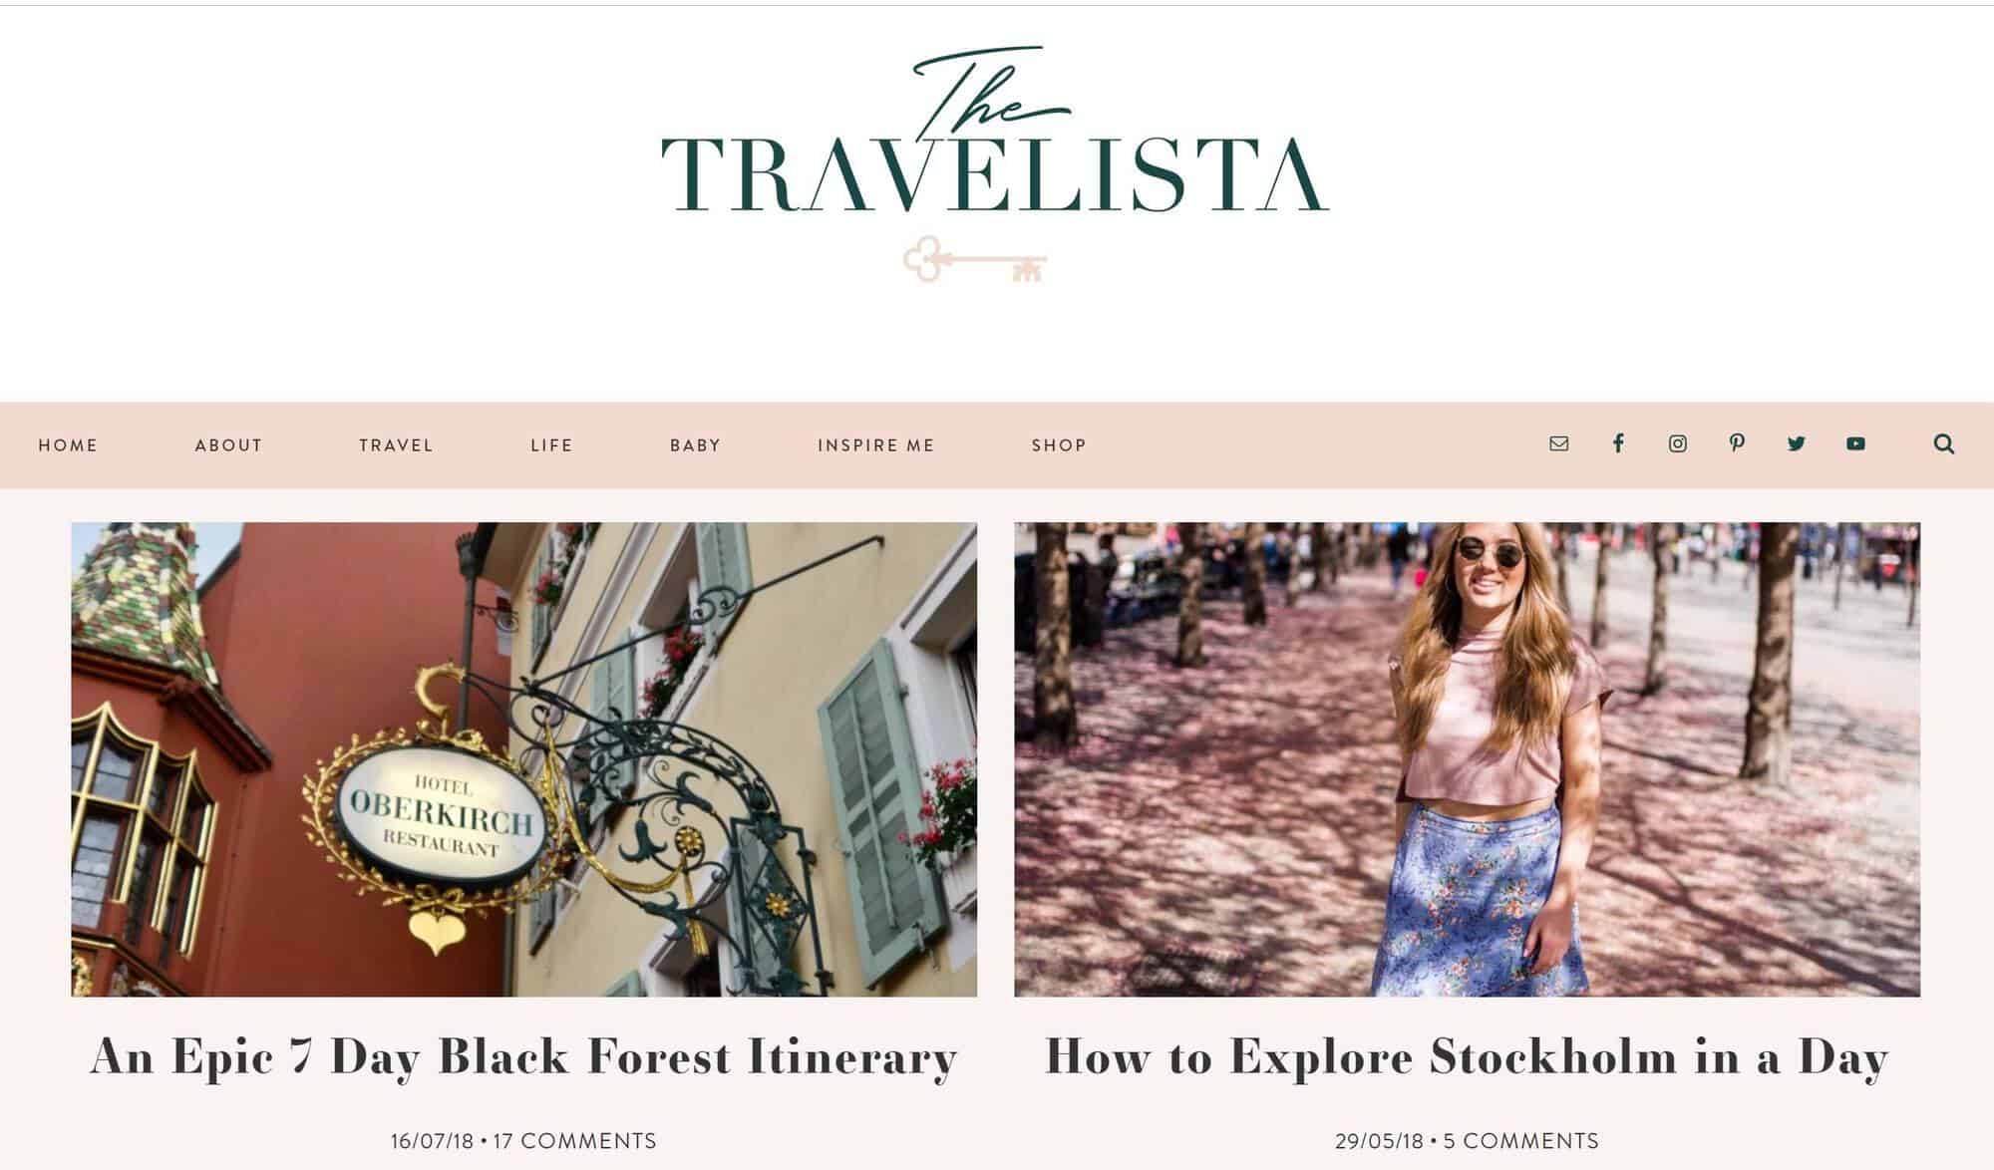Image resolution: width=1994 pixels, height=1170 pixels.
Task: Open the About menu item
Action: (228, 445)
